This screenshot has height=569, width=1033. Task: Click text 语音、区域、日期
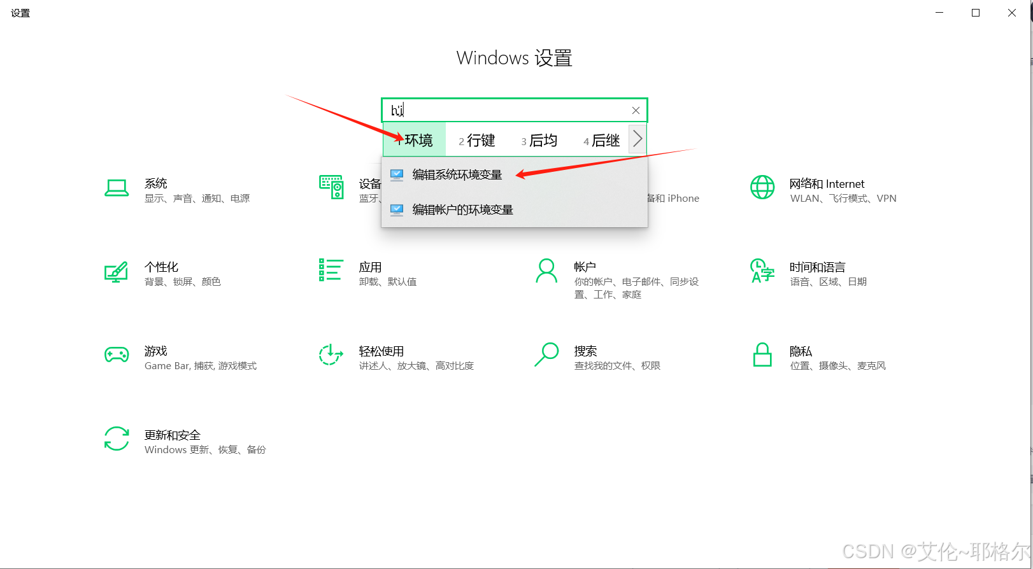click(829, 282)
